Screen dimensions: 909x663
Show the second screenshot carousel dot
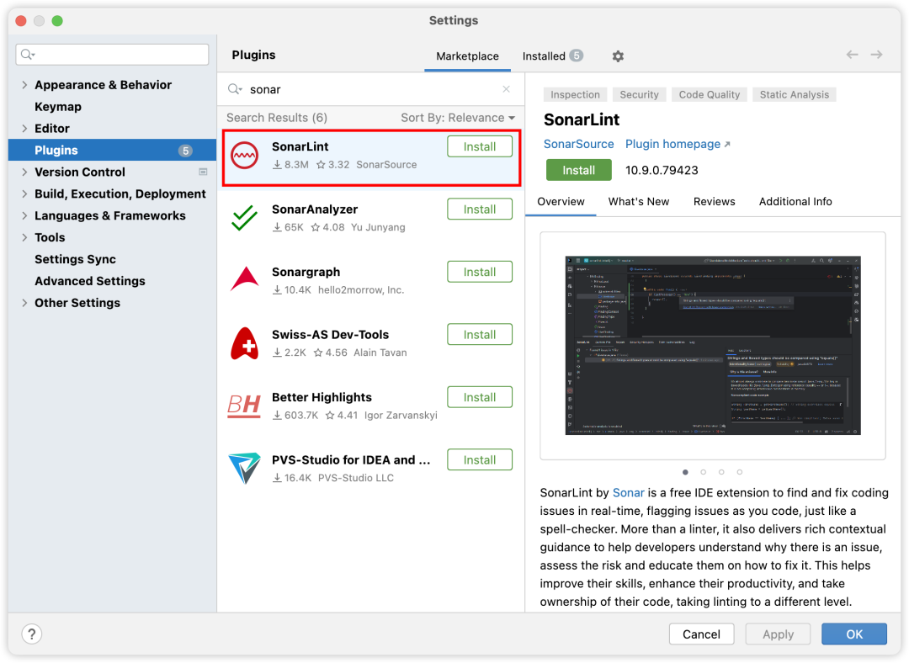(x=703, y=472)
